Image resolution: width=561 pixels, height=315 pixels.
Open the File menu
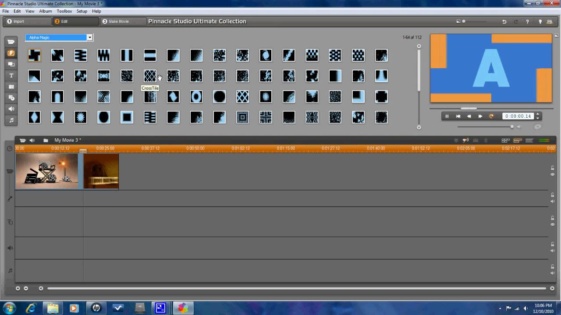click(6, 11)
